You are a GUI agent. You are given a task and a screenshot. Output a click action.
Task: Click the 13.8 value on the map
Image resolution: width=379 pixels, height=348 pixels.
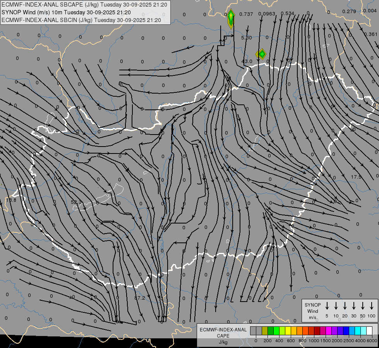tap(11, 200)
